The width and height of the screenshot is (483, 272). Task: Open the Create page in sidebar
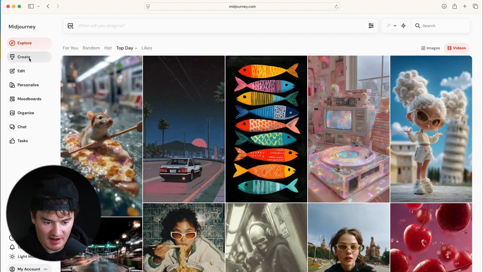point(29,57)
